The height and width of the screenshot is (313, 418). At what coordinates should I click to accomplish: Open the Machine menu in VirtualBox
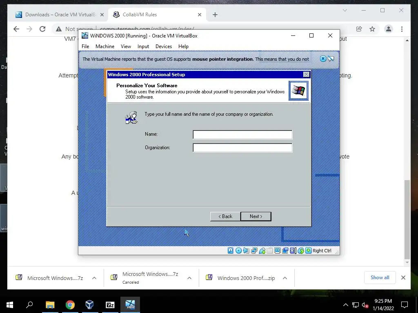pos(105,46)
